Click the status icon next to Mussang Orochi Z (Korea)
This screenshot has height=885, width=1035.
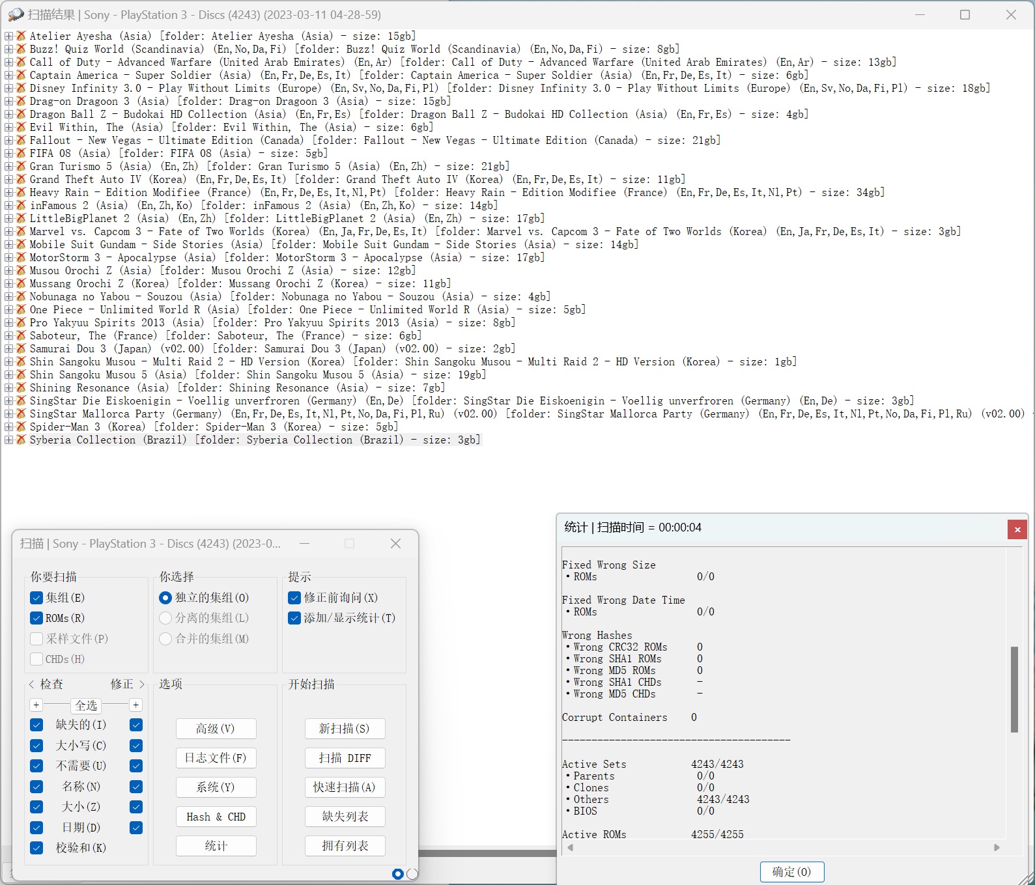[x=21, y=284]
